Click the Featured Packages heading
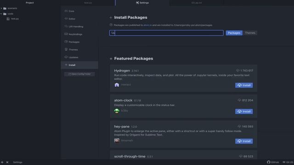 (134, 59)
